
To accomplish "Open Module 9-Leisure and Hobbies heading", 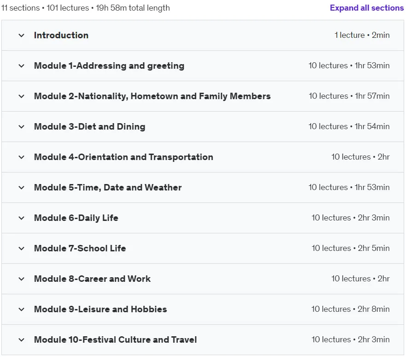I will click(100, 309).
